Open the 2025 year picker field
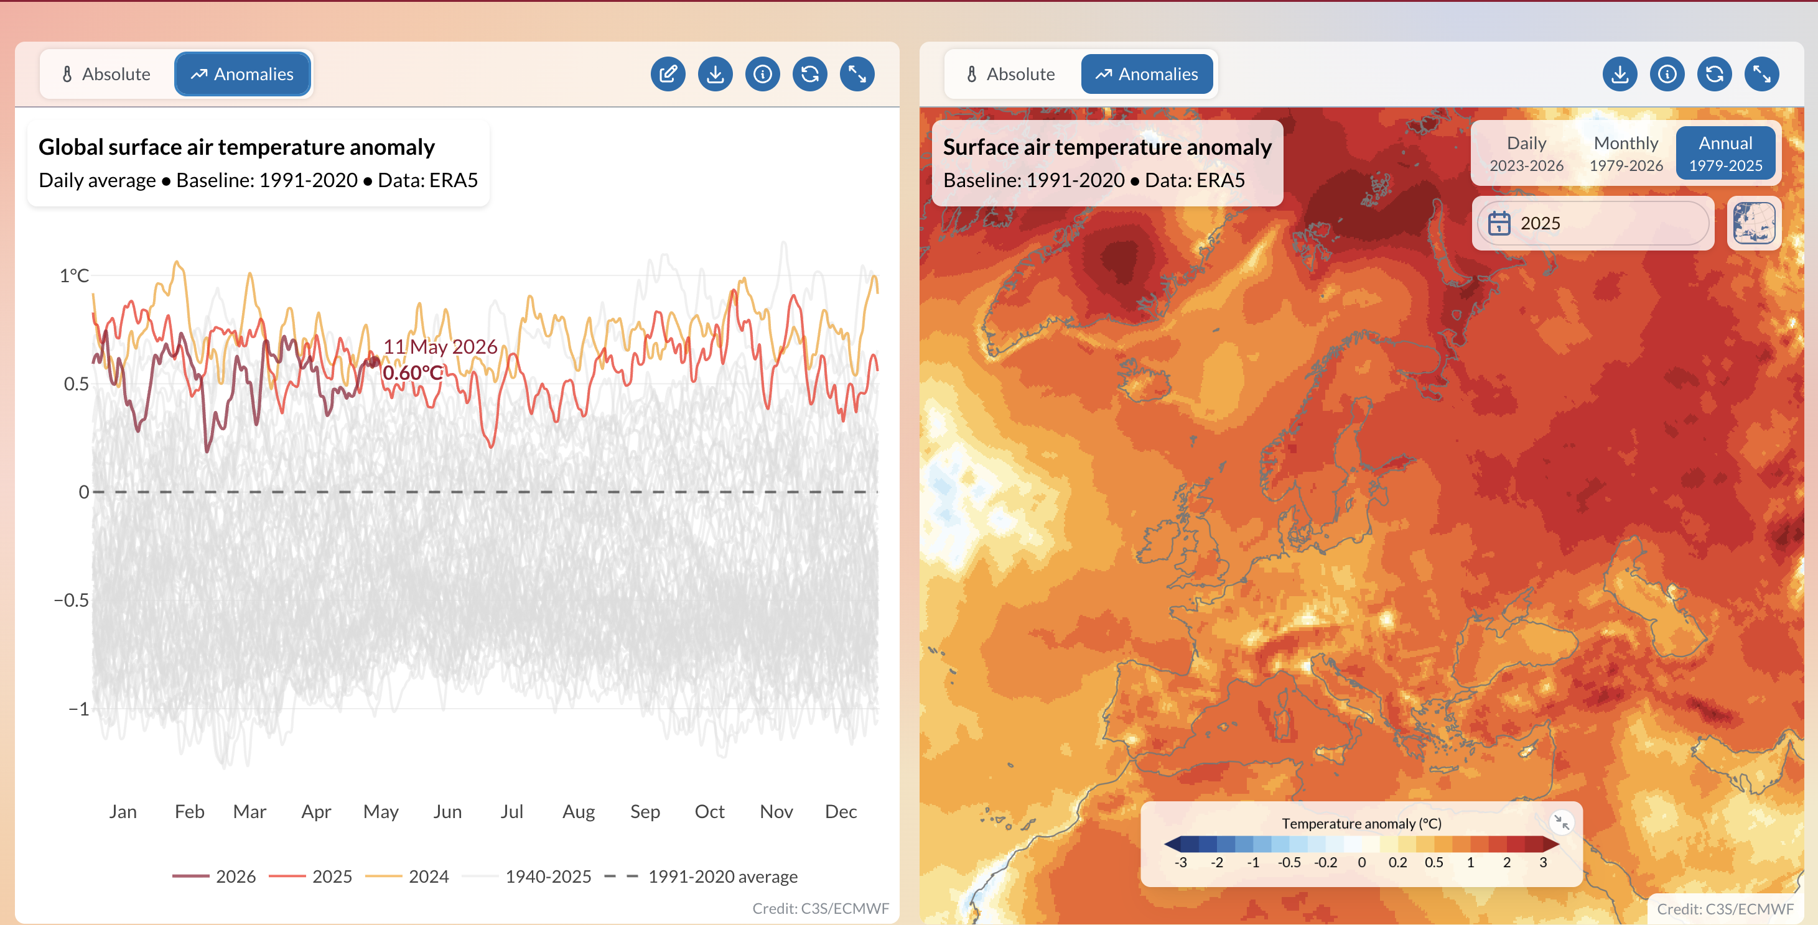 click(1593, 224)
